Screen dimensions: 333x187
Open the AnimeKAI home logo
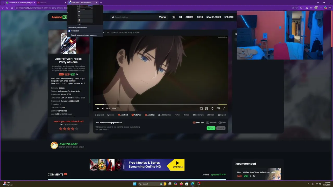(59, 17)
